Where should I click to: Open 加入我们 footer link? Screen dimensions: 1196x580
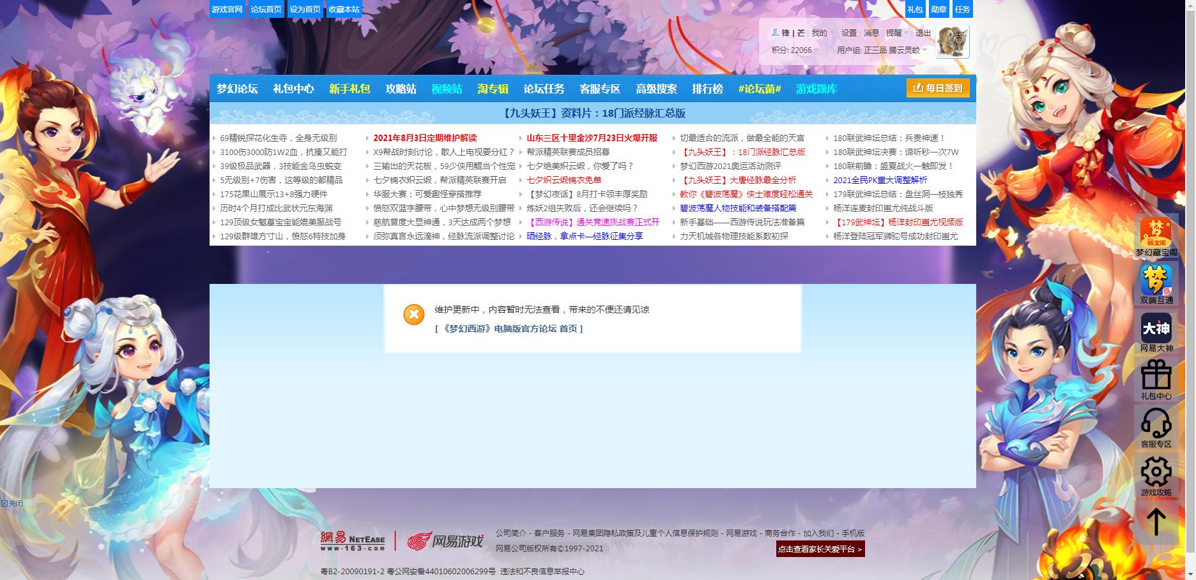click(x=818, y=533)
